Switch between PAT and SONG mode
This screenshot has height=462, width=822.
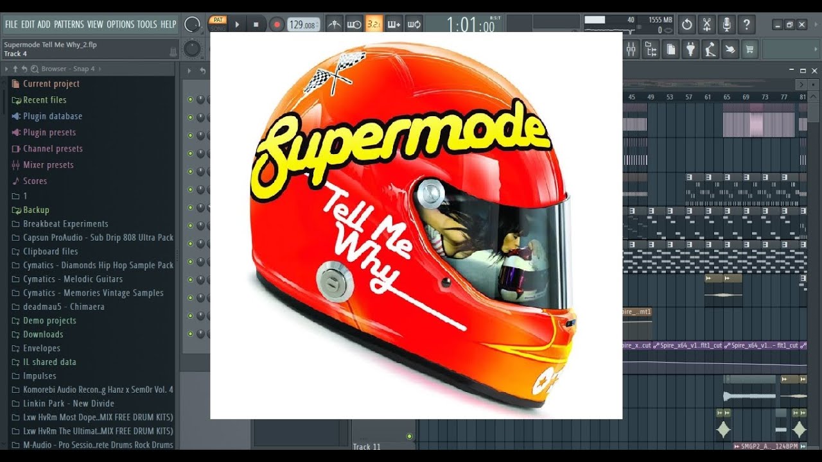tap(218, 24)
